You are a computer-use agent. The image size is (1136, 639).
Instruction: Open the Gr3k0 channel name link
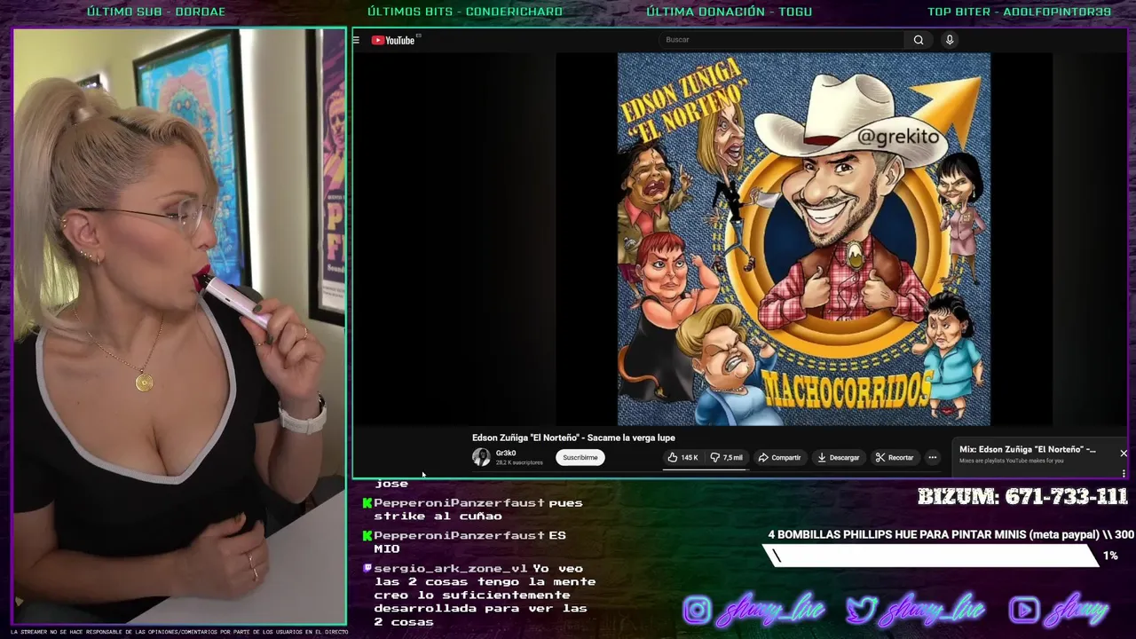(506, 453)
